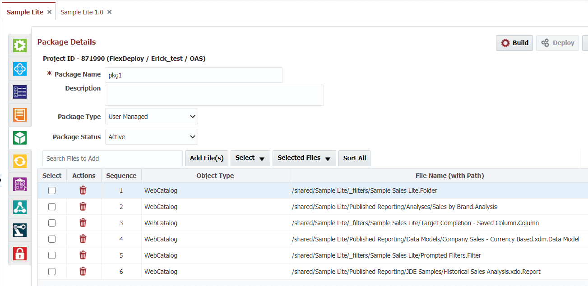Click the Deploy button
This screenshot has width=588, height=286.
557,43
